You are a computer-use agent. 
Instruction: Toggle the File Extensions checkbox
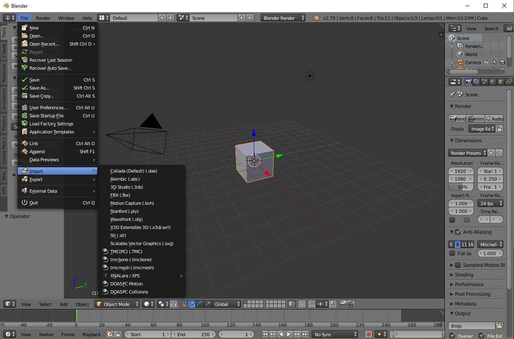pyautogui.click(x=482, y=336)
